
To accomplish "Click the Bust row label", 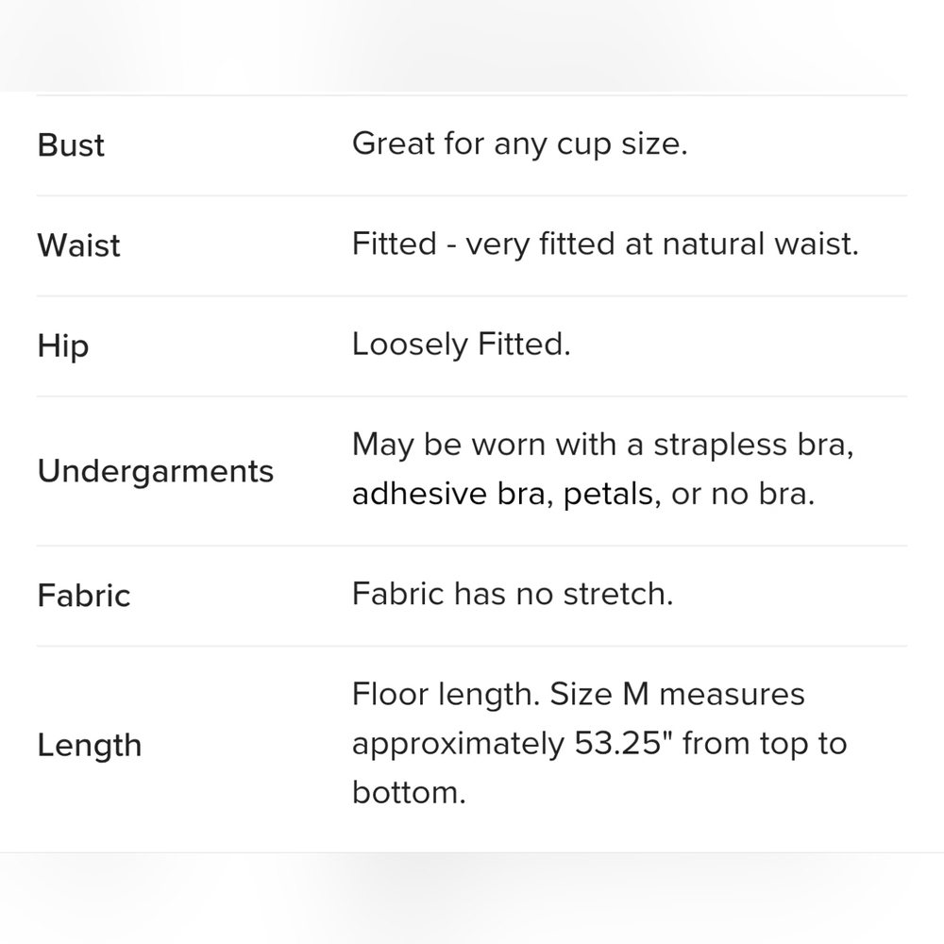I will 71,145.
